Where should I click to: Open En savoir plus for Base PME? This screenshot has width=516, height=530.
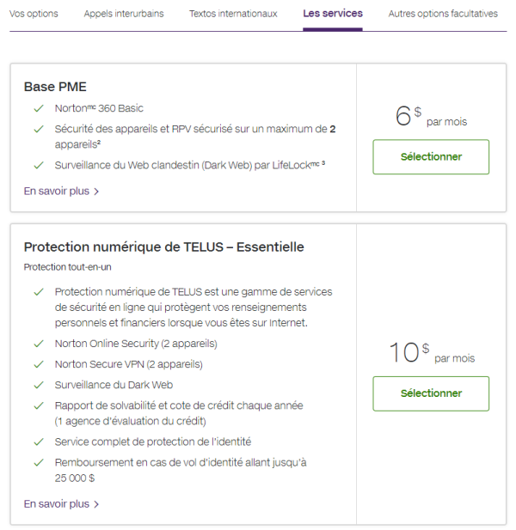pyautogui.click(x=56, y=192)
